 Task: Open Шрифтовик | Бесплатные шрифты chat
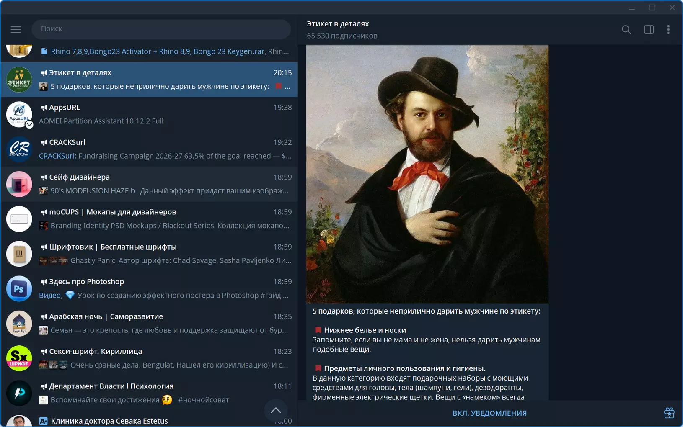click(x=149, y=254)
